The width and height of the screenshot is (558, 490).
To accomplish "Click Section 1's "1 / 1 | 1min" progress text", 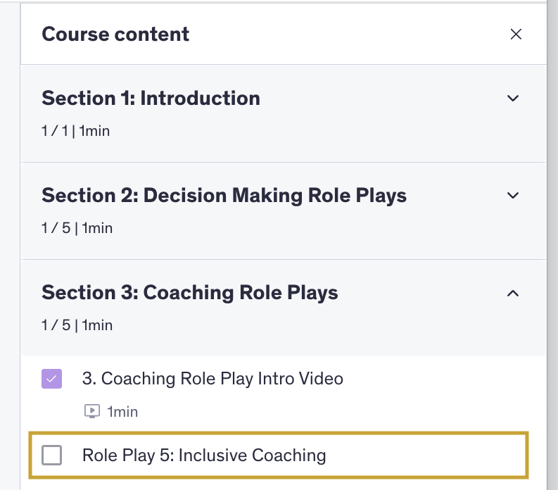I will point(76,131).
